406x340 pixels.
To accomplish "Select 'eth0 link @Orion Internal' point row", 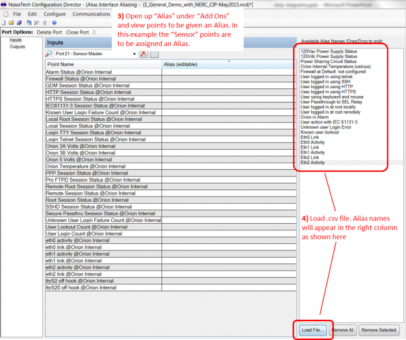I will click(x=103, y=247).
